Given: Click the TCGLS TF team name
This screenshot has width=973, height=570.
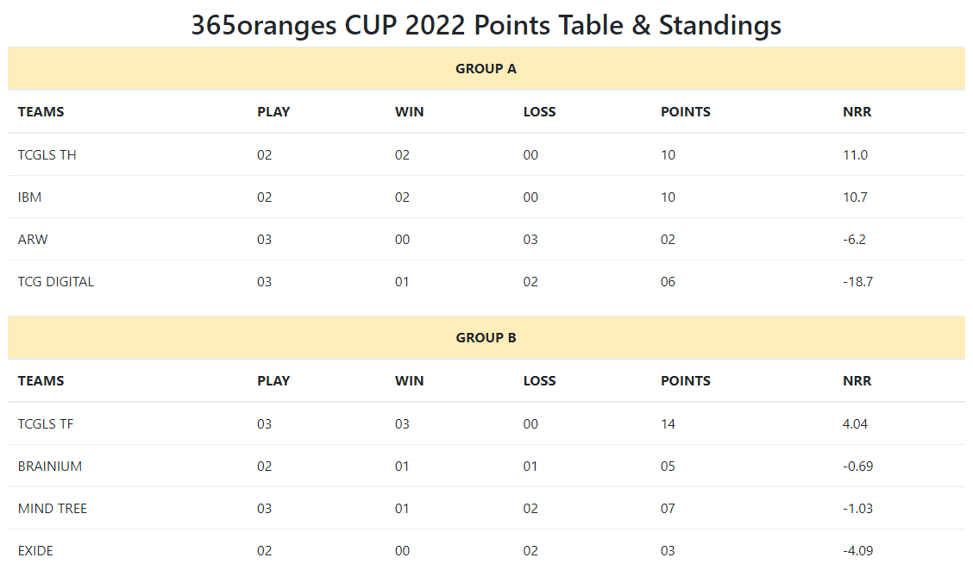Looking at the screenshot, I should point(46,424).
